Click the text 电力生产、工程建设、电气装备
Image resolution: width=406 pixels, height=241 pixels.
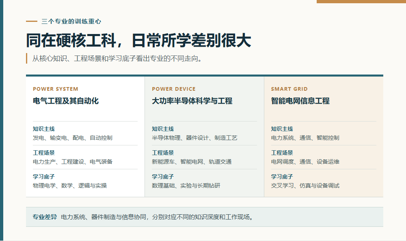[73, 162]
